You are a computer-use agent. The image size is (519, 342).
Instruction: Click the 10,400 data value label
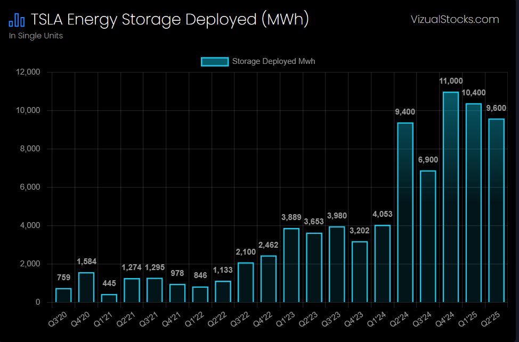[474, 93]
